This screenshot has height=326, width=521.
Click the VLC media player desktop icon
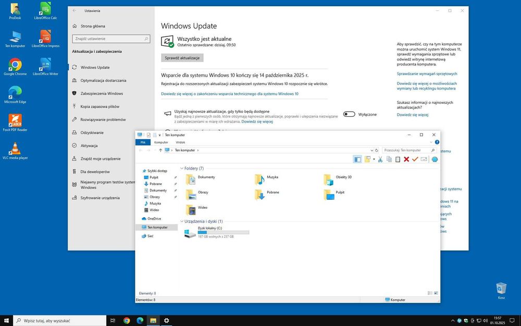pos(15,151)
